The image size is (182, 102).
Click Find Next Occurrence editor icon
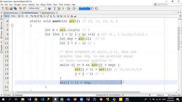tap(38, 16)
